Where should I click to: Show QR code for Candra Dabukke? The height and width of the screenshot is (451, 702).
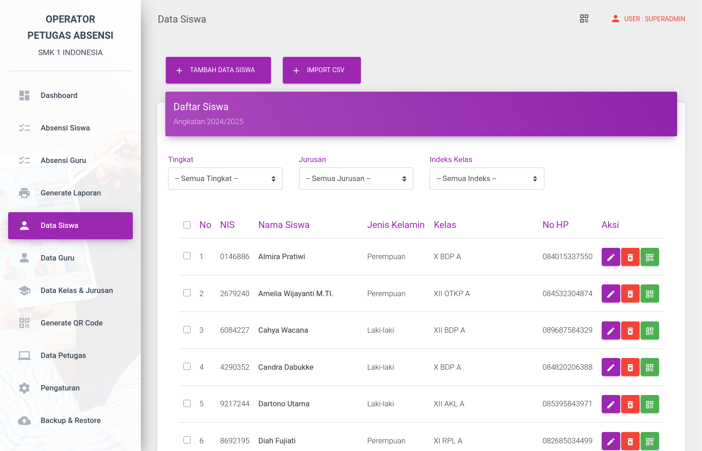pyautogui.click(x=650, y=367)
